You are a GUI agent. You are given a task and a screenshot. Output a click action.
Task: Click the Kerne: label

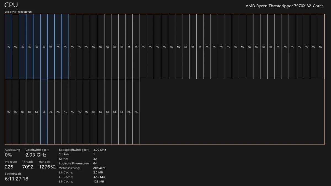point(63,159)
